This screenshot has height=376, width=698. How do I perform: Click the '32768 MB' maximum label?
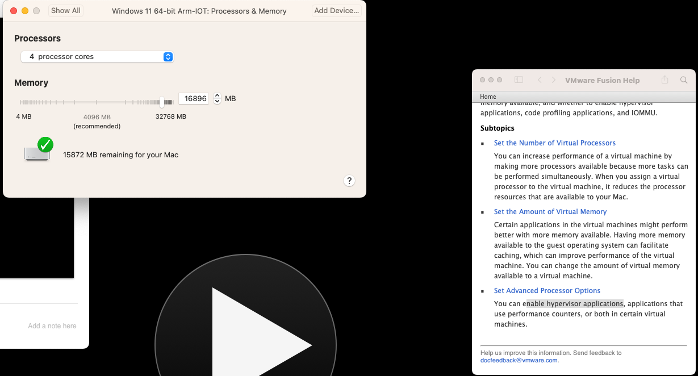pyautogui.click(x=171, y=117)
